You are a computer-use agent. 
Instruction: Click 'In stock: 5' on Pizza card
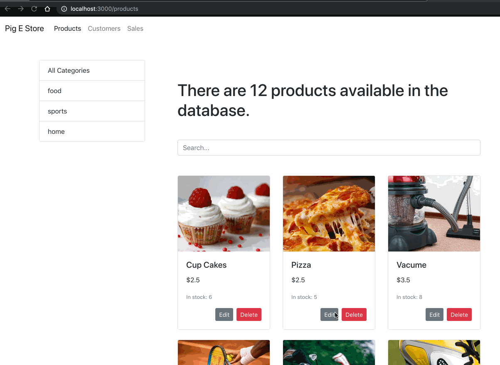[x=304, y=297]
